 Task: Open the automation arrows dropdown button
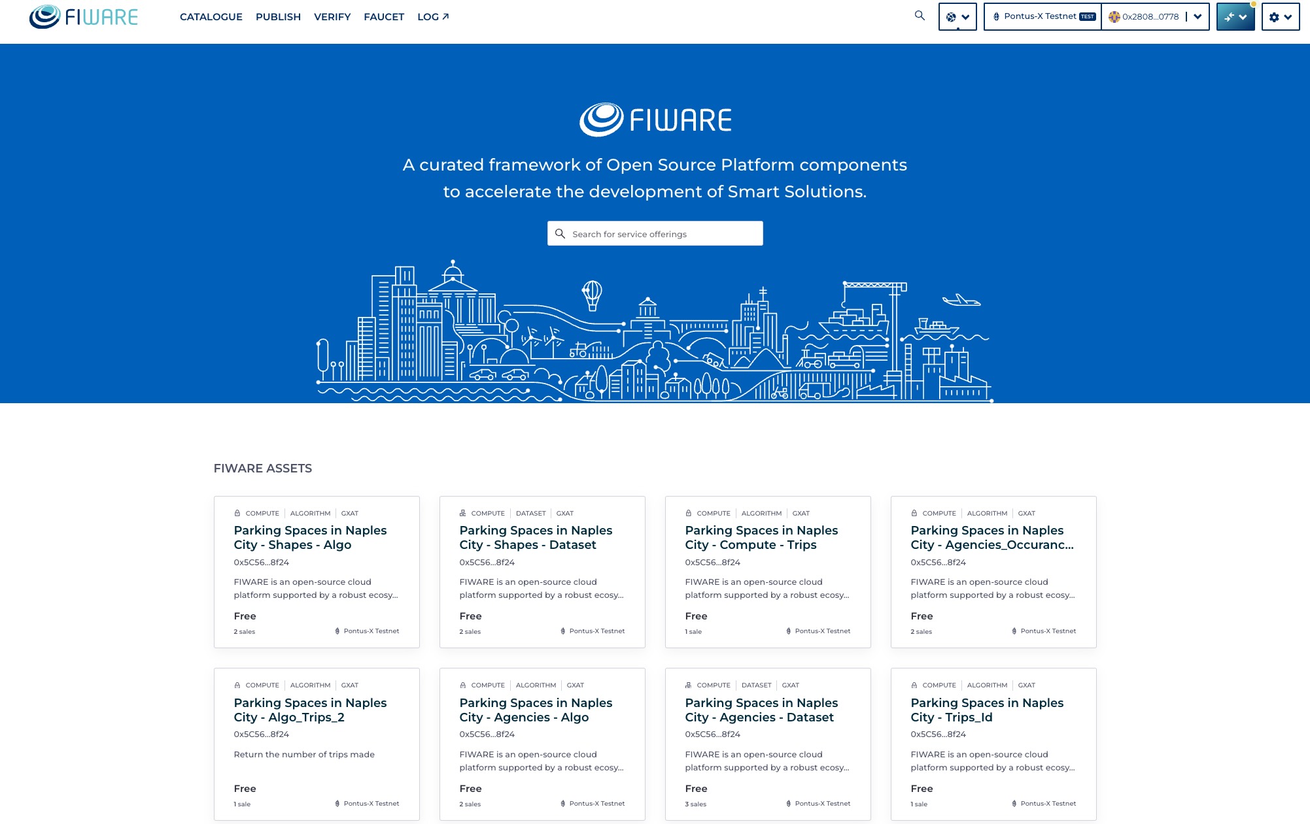tap(1235, 17)
